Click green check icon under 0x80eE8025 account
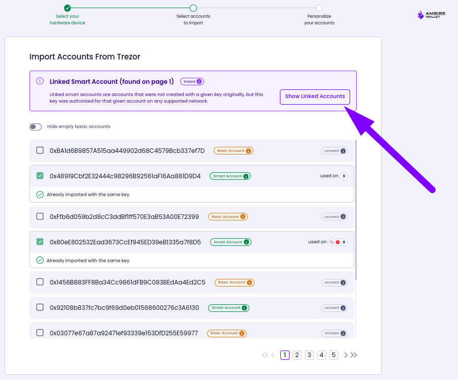Screen dimensions: 458x380 click(40, 260)
